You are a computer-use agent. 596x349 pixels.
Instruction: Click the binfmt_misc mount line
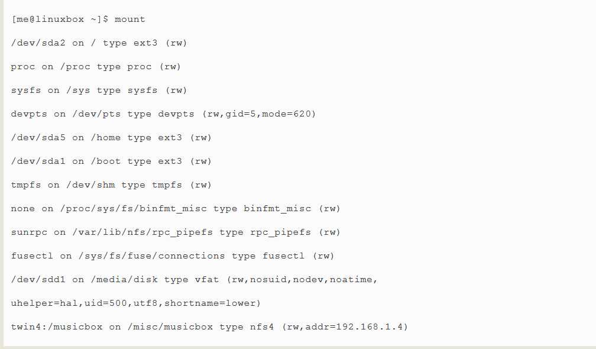[x=176, y=209]
